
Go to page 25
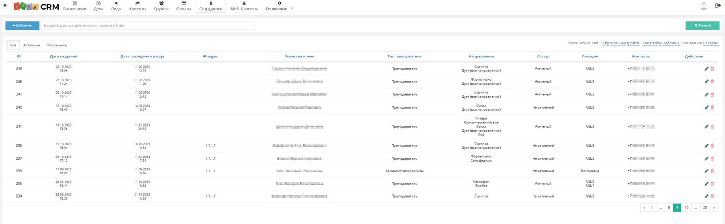point(705,208)
